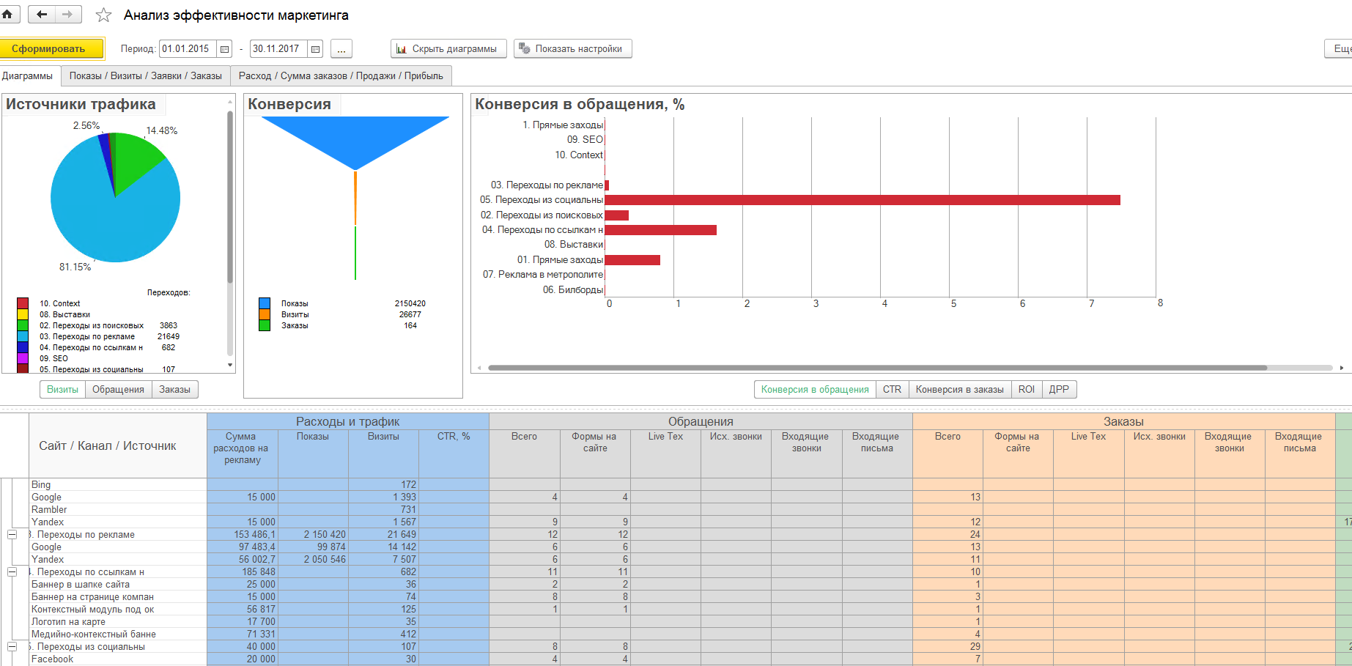Add report to favorites with star
The width and height of the screenshot is (1352, 666).
point(104,15)
